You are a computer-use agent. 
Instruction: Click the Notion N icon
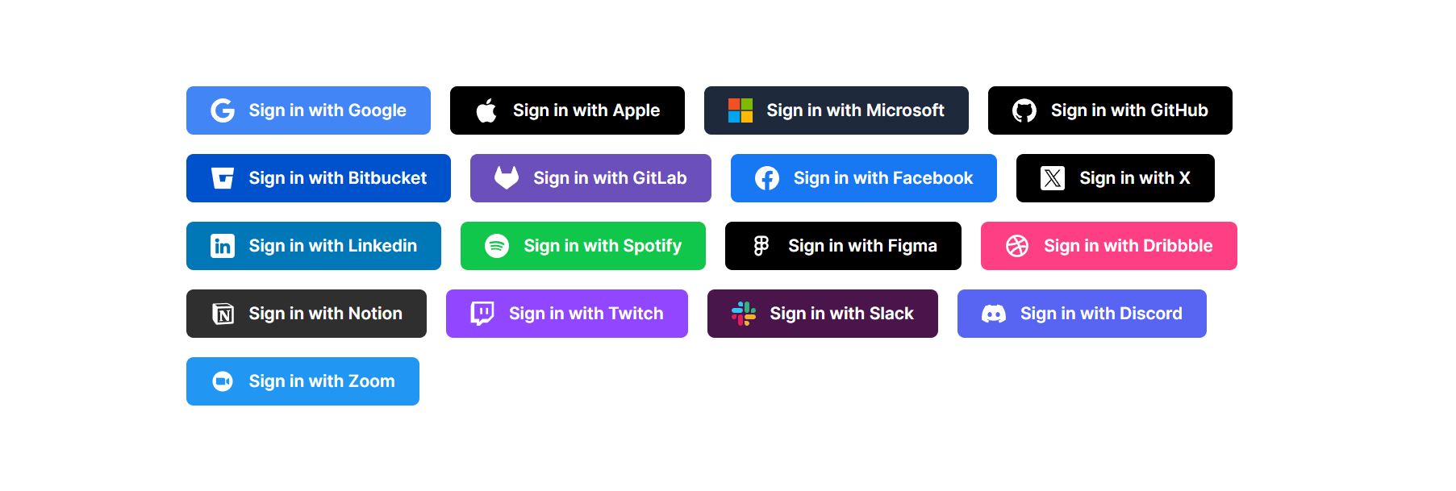223,314
